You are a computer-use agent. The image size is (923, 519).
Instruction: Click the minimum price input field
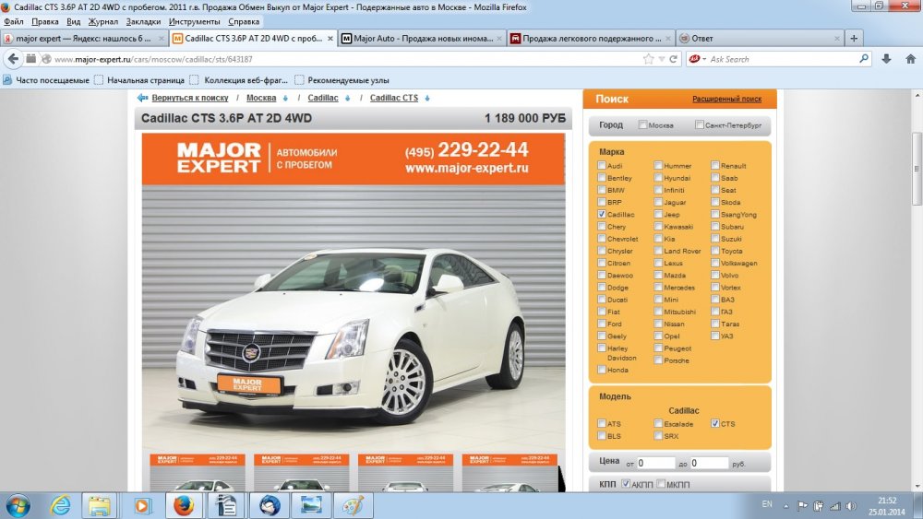point(656,463)
